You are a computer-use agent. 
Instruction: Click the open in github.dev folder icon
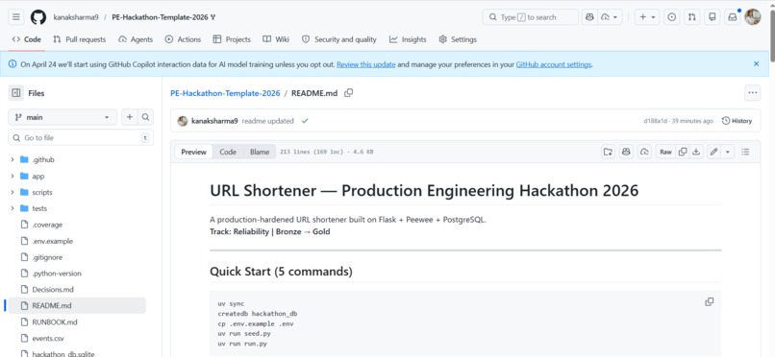click(x=608, y=152)
